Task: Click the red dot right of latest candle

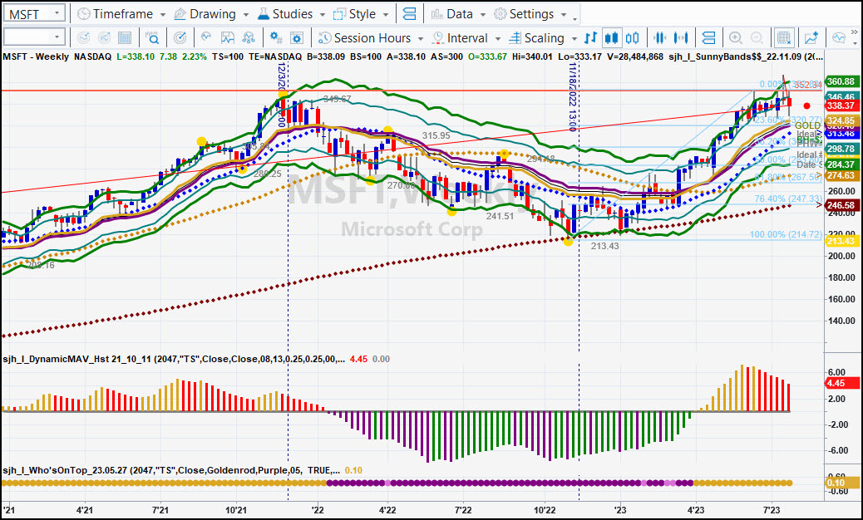Action: point(806,105)
